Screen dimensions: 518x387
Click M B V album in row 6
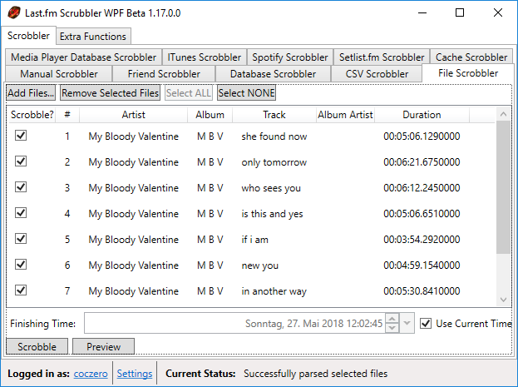point(210,265)
